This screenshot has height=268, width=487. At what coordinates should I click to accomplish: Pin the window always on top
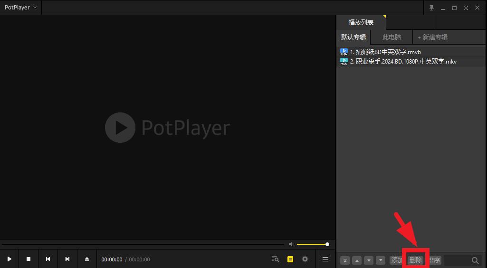431,8
